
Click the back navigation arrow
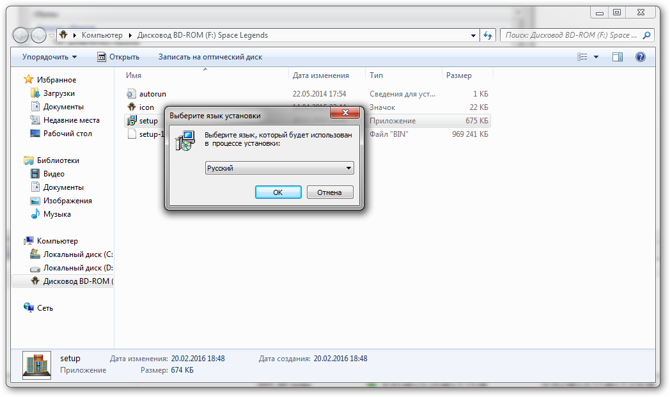pyautogui.click(x=20, y=35)
